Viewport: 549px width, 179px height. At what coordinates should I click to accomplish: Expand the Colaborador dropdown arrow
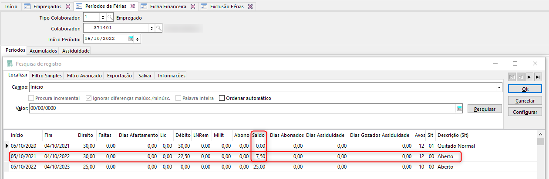click(152, 28)
